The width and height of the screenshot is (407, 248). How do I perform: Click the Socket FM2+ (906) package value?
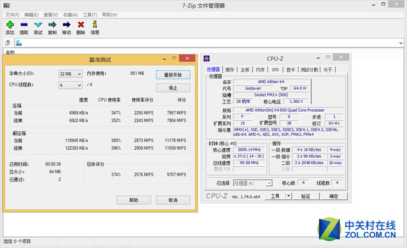pos(272,95)
